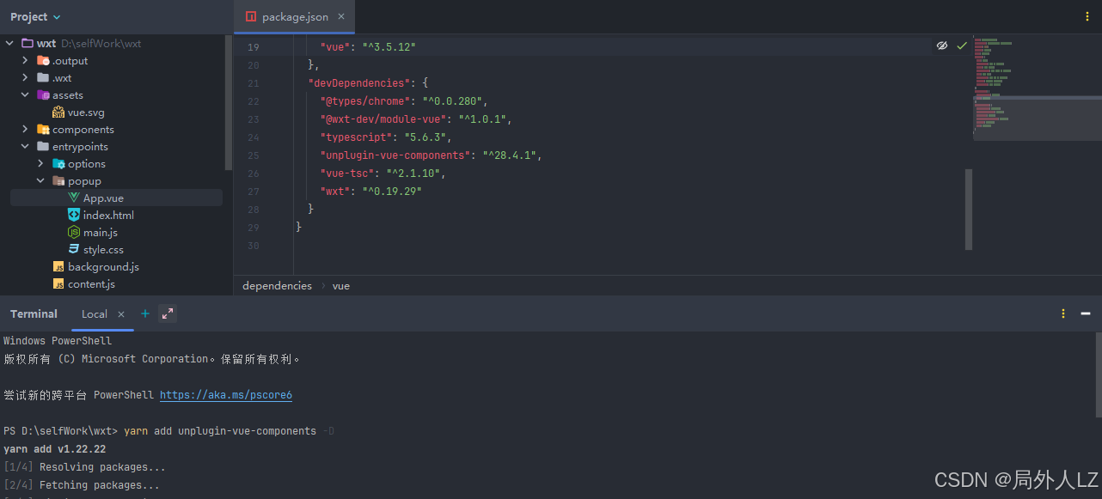Viewport: 1102px width, 499px height.
Task: Click the "wxt" version value "^0.19.29"
Action: point(392,192)
